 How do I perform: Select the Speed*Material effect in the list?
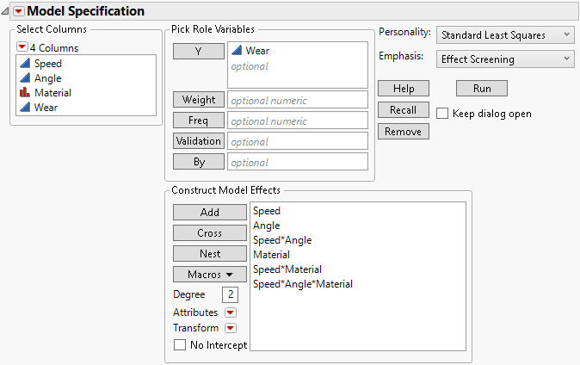(x=289, y=269)
